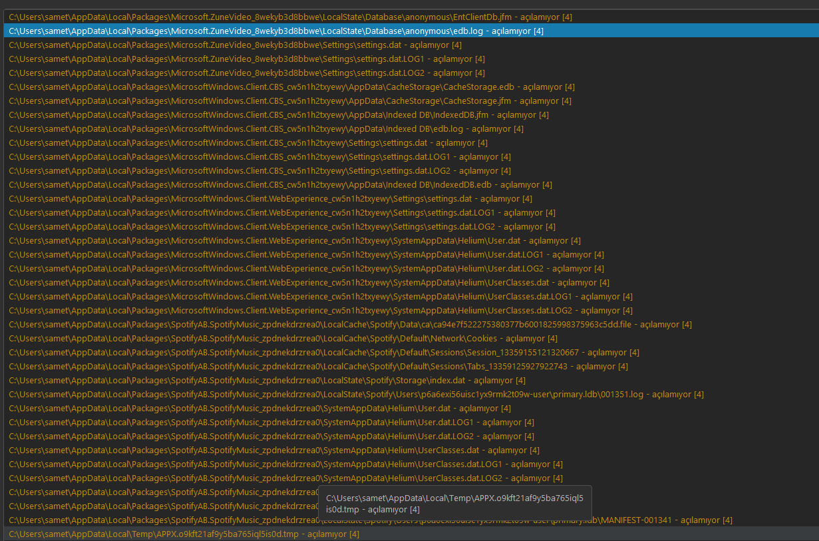Select the WebExperience Helium\User.dat line
Image resolution: width=819 pixels, height=541 pixels.
pos(410,240)
